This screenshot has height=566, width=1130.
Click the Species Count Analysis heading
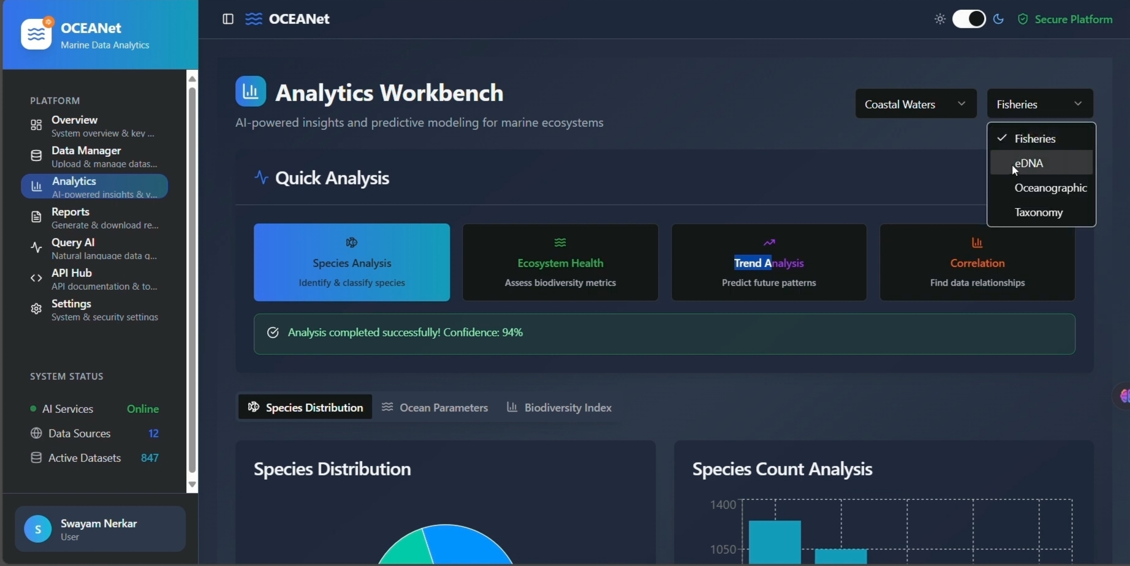tap(783, 469)
